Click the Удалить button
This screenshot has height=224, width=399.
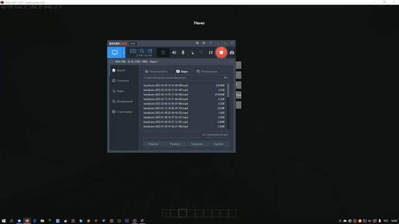tap(219, 144)
